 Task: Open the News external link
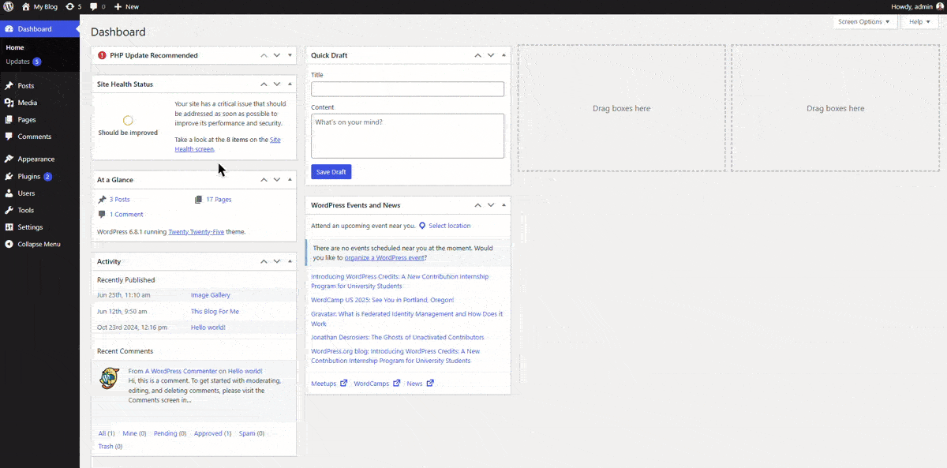[420, 384]
